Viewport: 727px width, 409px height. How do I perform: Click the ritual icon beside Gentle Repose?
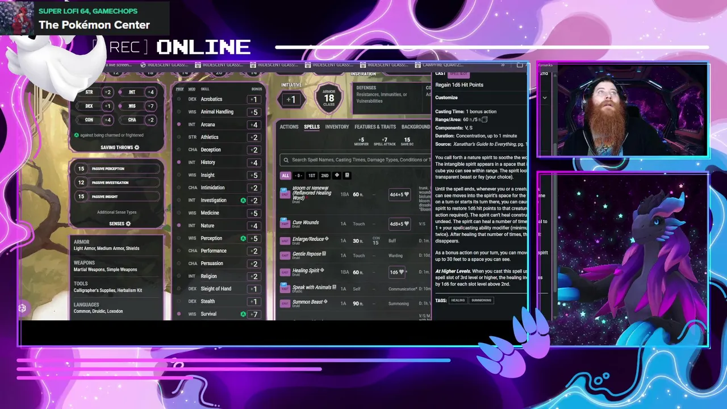coord(324,253)
